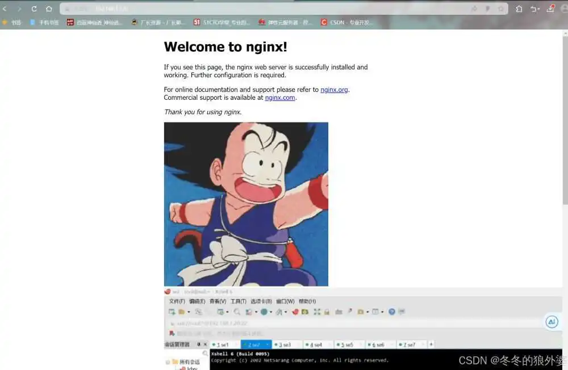The height and width of the screenshot is (370, 568).
Task: Open the 文件(F) menu
Action: click(x=177, y=301)
